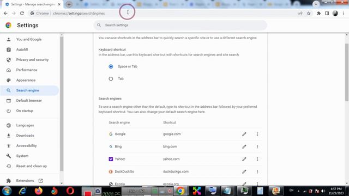The height and width of the screenshot is (196, 349).
Task: Launch Opera from the taskbar
Action: 70,191
